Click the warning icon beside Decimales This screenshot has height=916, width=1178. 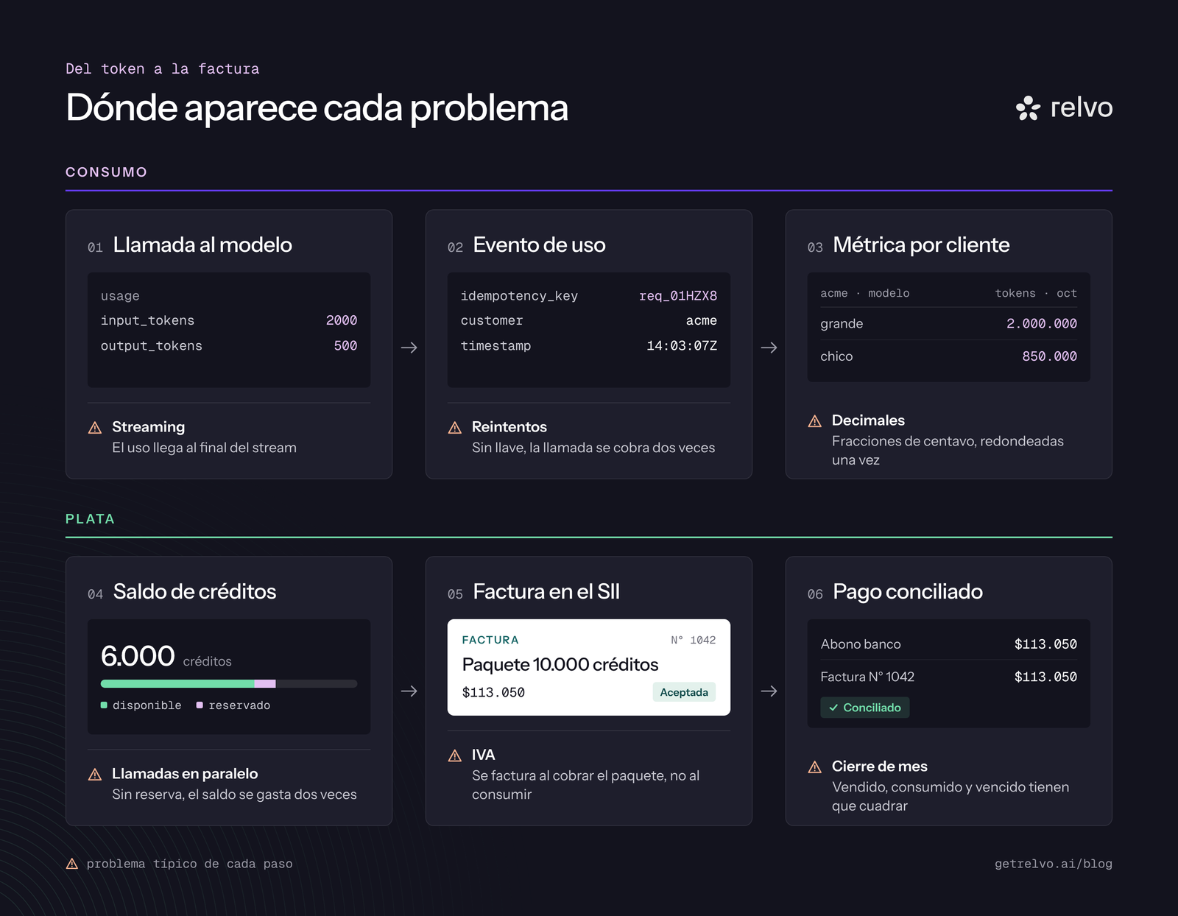click(814, 421)
